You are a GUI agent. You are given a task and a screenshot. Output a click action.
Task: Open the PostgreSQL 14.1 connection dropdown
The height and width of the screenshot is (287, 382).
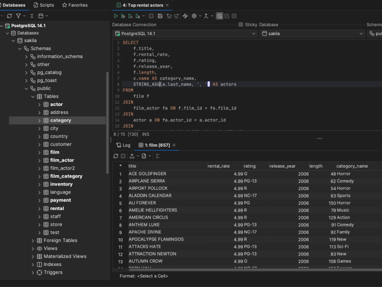coord(185,33)
